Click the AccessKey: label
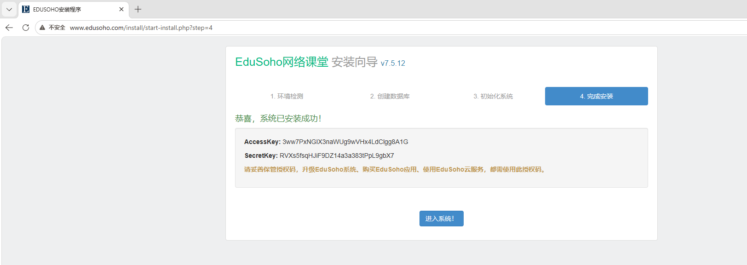 pos(262,142)
